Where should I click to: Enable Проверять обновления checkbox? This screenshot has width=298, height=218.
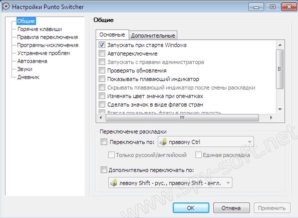click(x=102, y=70)
